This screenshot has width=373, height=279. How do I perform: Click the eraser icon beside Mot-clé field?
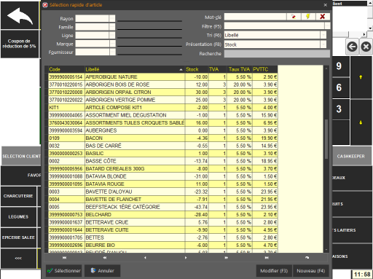tap(294, 17)
